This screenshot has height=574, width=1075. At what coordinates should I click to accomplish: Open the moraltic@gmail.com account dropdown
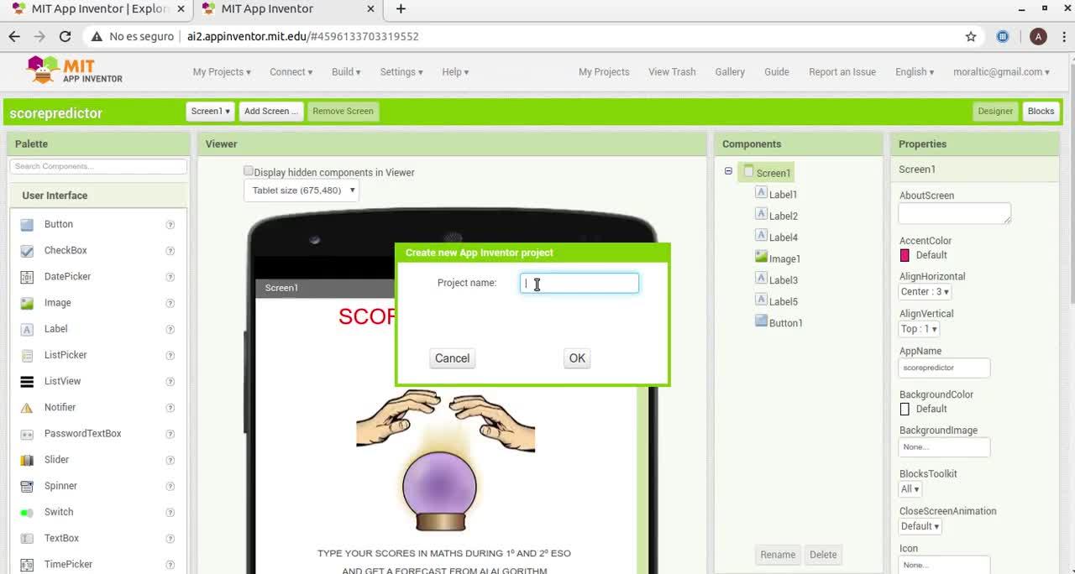click(x=1001, y=72)
